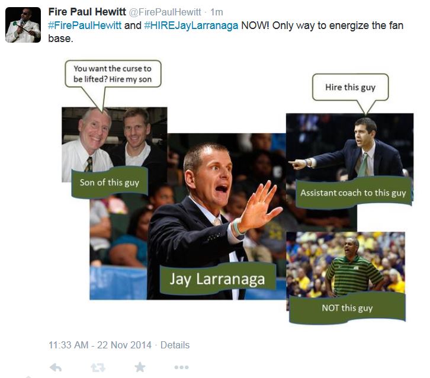Click the 'Hire my son' speech bubble
This screenshot has height=378, width=430.
113,74
